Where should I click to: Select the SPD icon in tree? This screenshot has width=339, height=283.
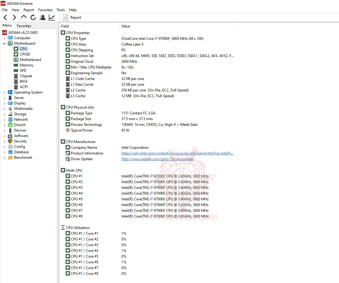coord(16,71)
